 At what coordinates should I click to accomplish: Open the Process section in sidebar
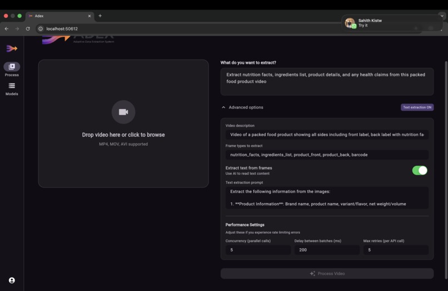12,70
